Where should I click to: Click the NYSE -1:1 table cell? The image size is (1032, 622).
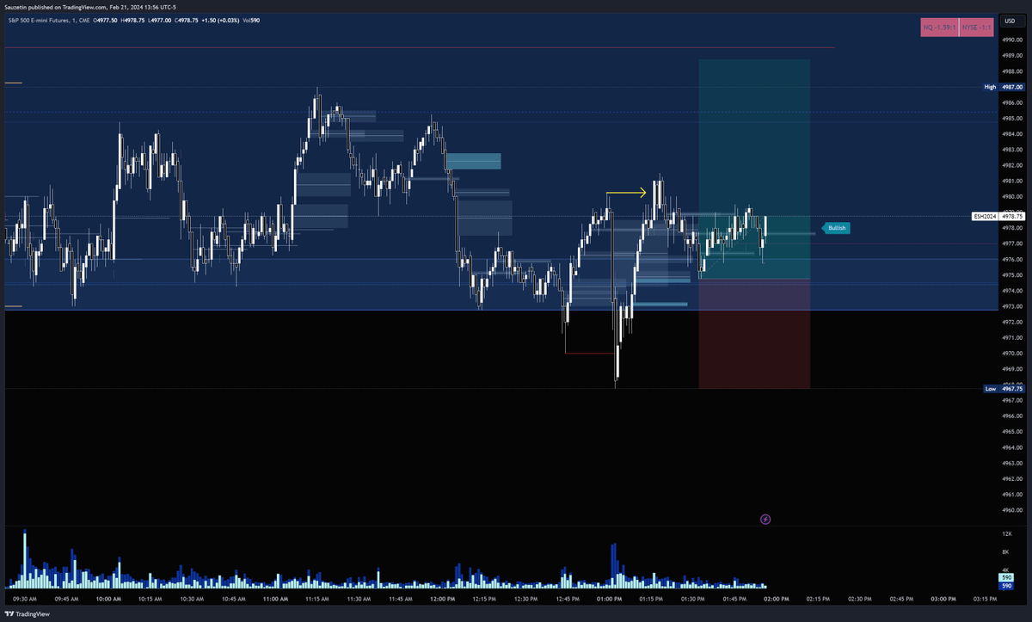tap(975, 28)
